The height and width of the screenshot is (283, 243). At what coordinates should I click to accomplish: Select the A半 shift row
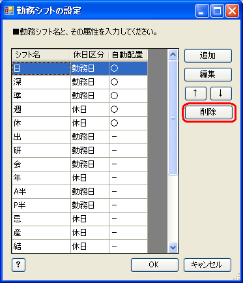pyautogui.click(x=80, y=192)
